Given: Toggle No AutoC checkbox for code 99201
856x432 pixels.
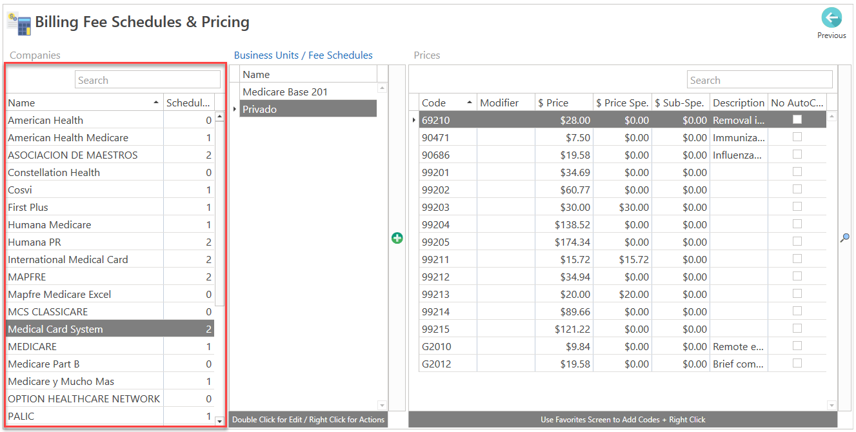Looking at the screenshot, I should click(x=797, y=172).
